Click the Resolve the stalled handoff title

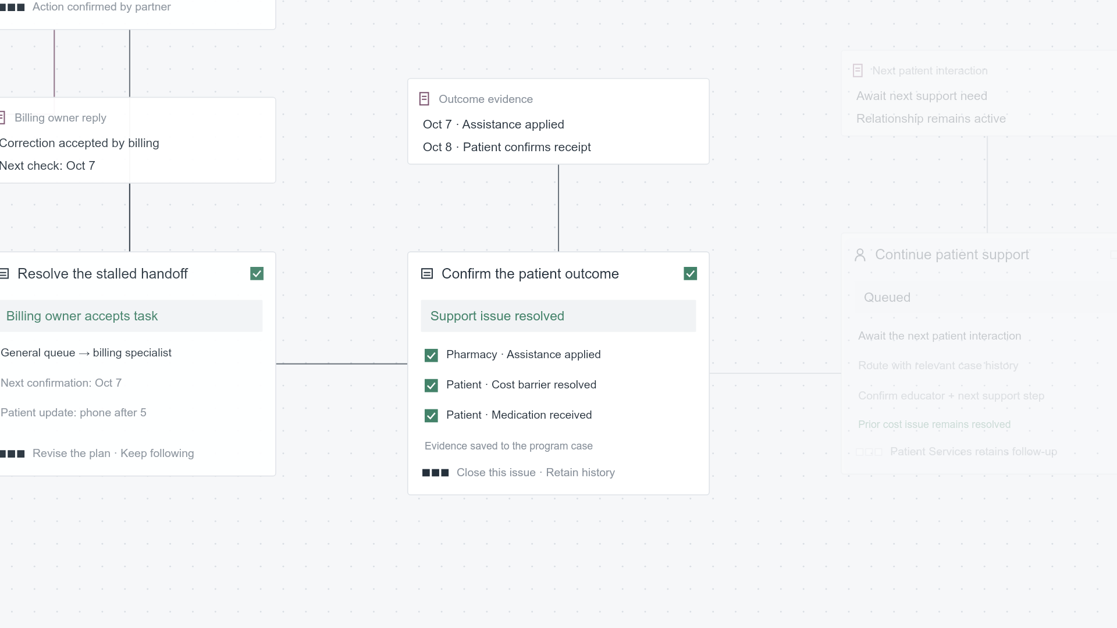point(102,274)
